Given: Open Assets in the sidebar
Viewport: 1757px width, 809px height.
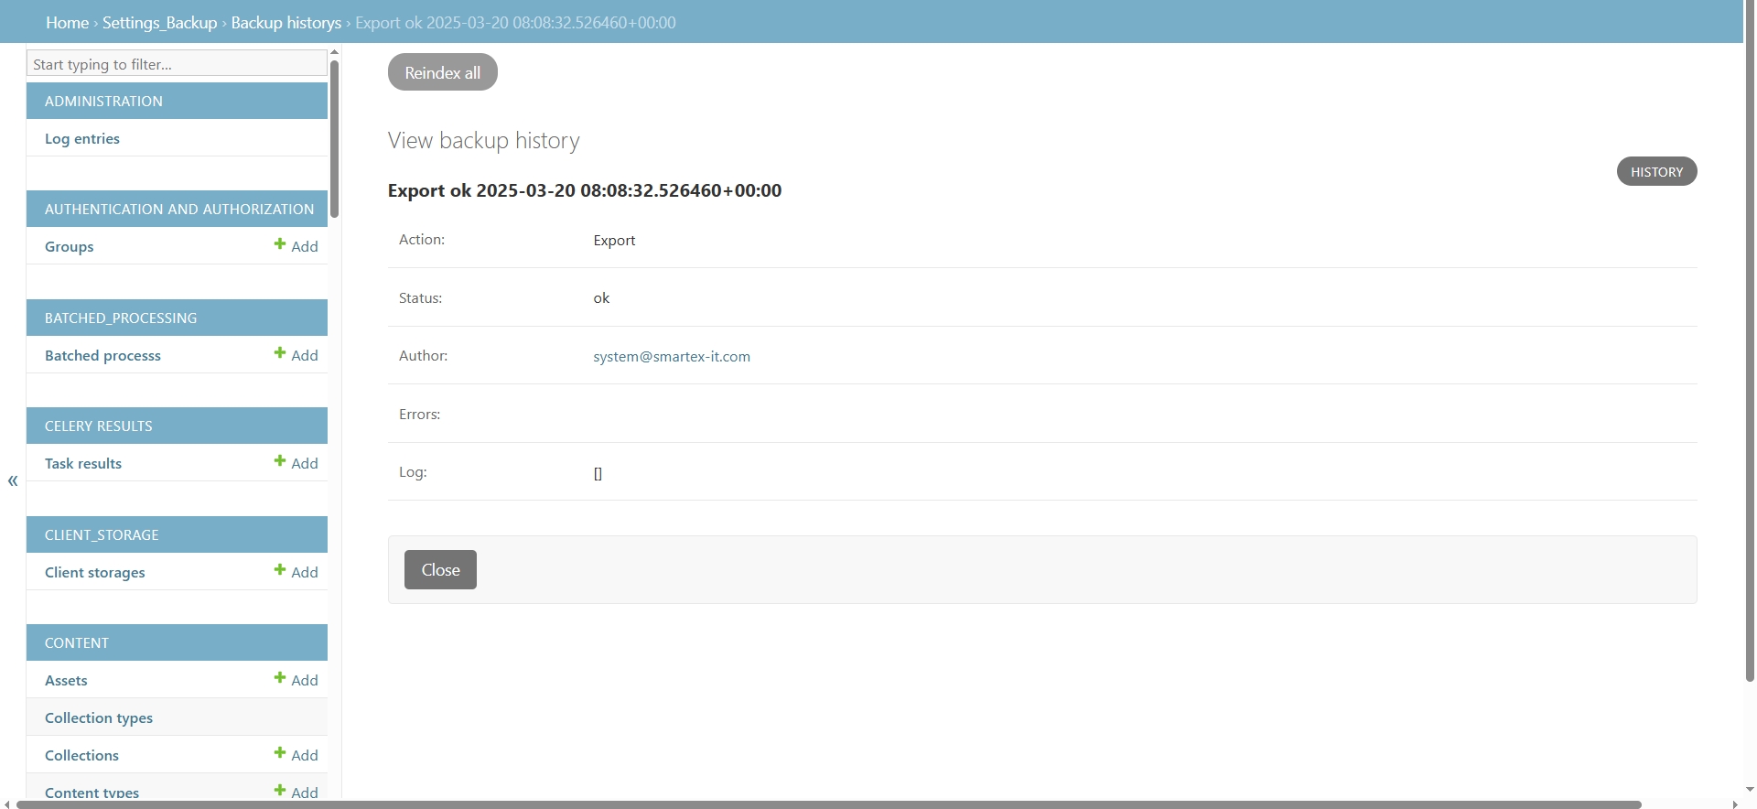Looking at the screenshot, I should point(66,680).
